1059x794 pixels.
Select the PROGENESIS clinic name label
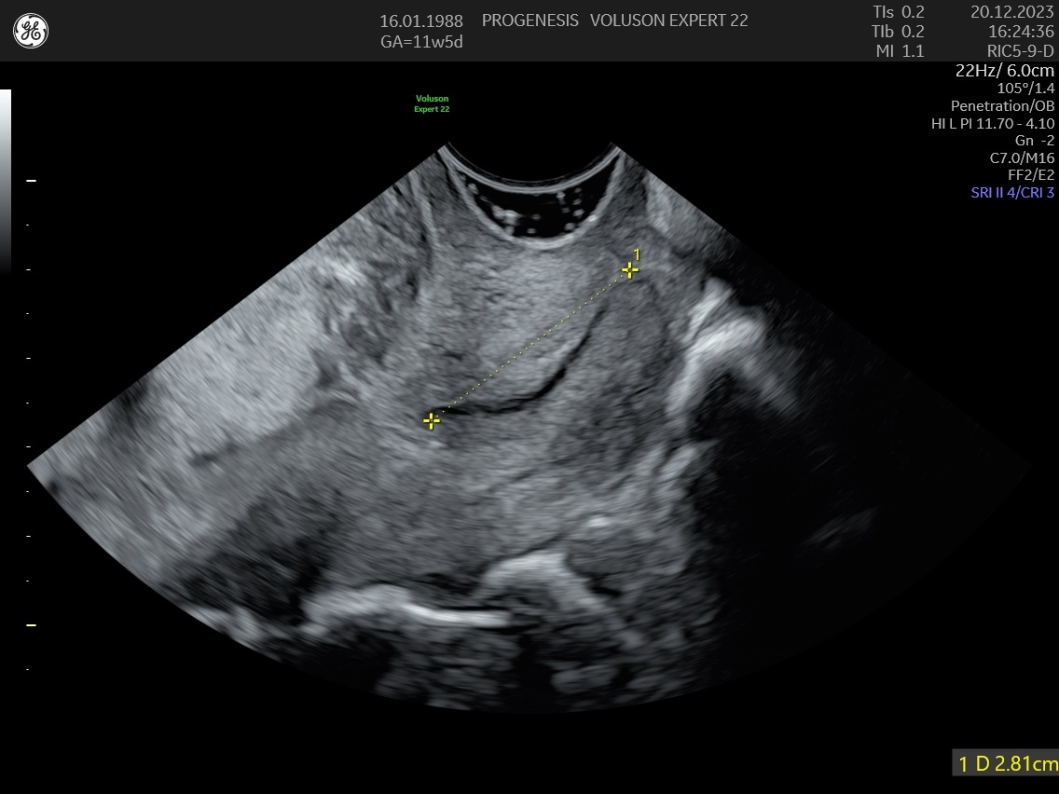click(x=529, y=21)
